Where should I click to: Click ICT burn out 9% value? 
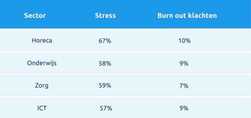point(184,108)
